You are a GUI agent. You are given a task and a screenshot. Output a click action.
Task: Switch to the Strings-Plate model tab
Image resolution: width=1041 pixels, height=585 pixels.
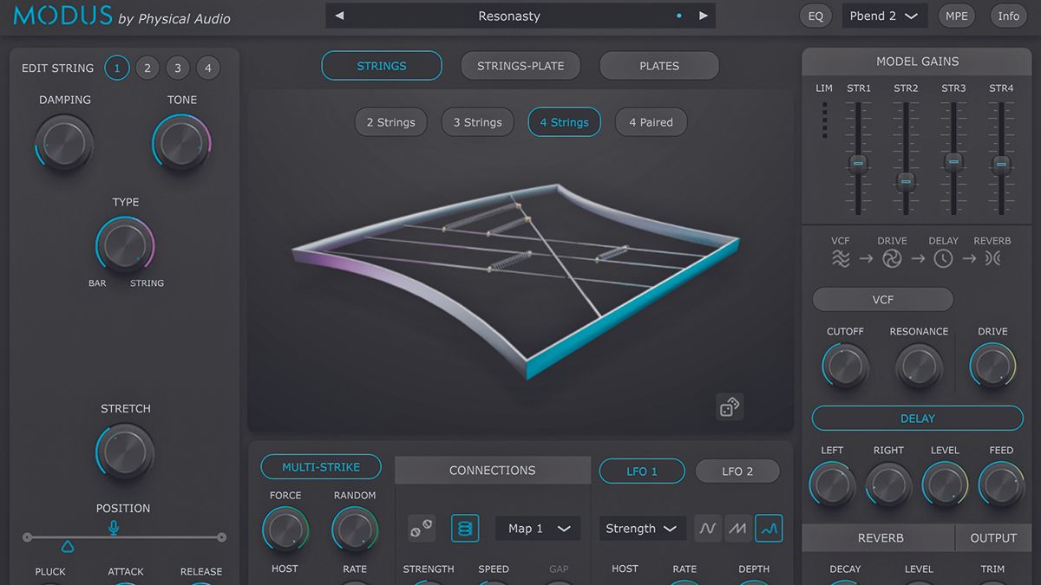coord(520,66)
